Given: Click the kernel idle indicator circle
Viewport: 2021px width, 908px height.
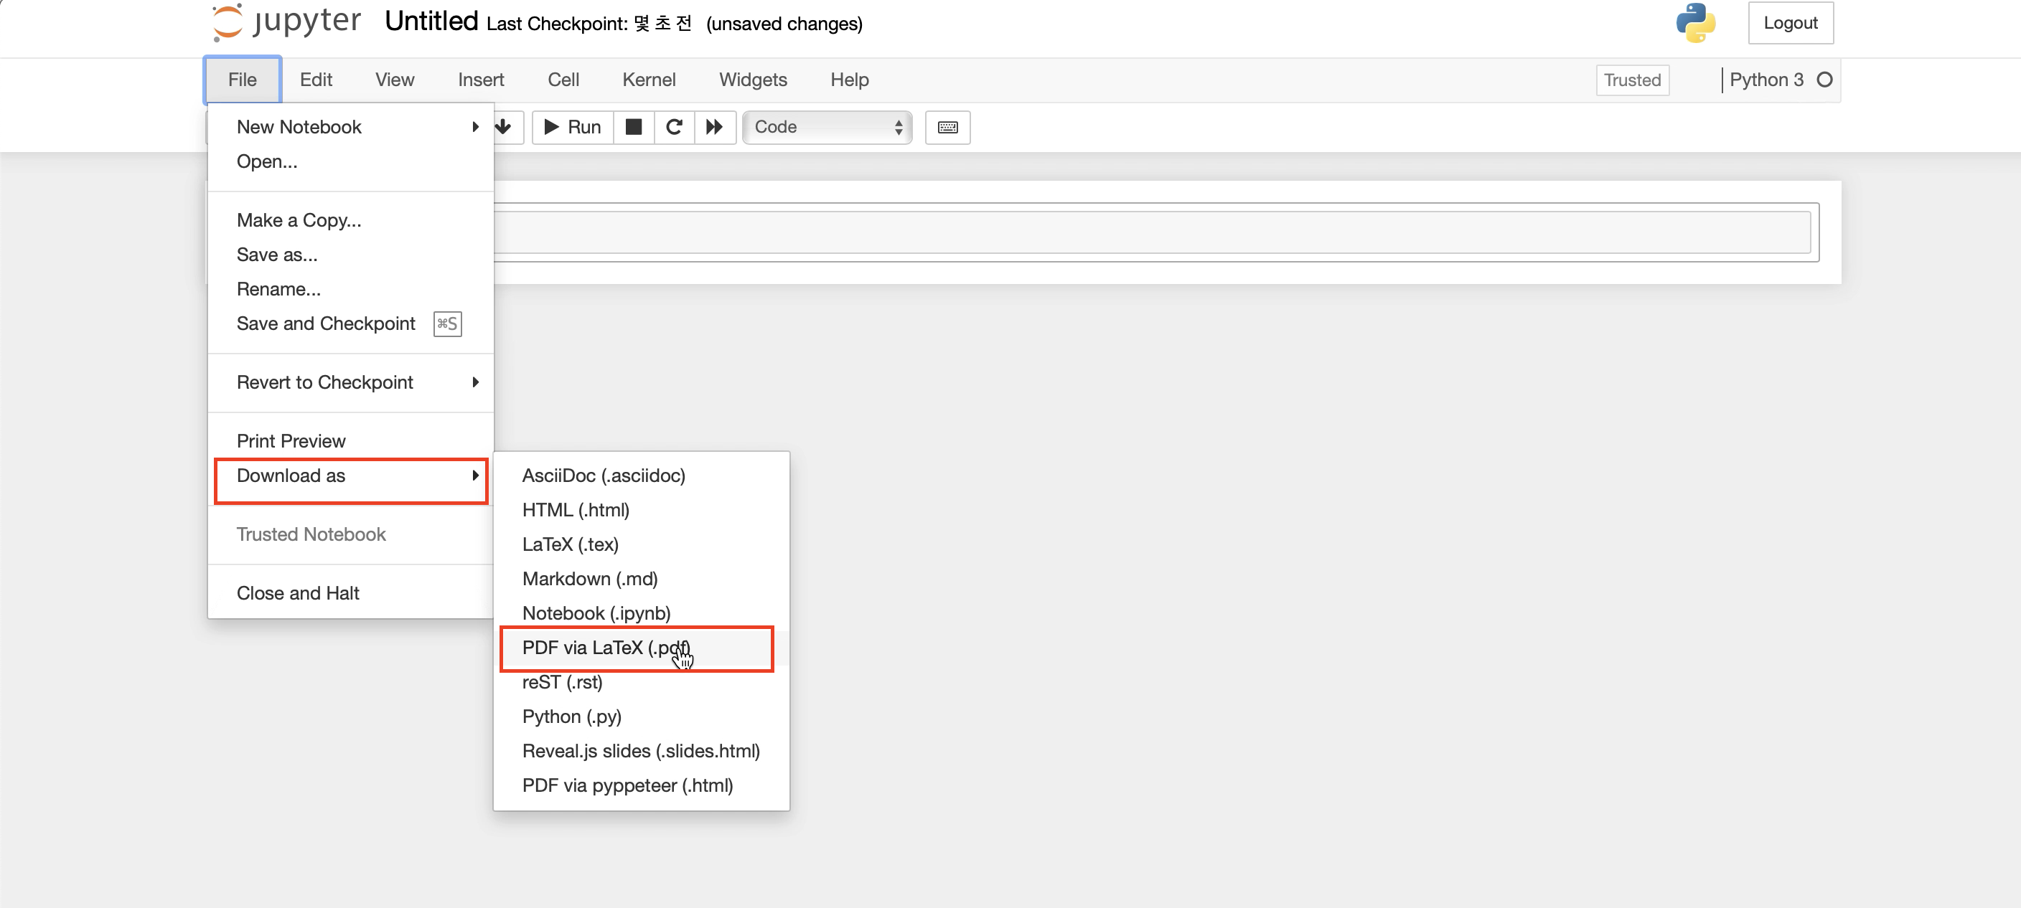Looking at the screenshot, I should click(x=1824, y=80).
